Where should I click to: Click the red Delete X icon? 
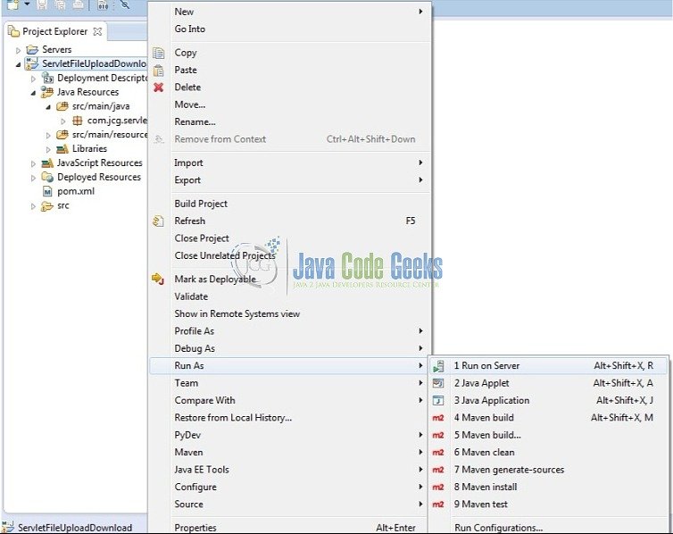158,88
